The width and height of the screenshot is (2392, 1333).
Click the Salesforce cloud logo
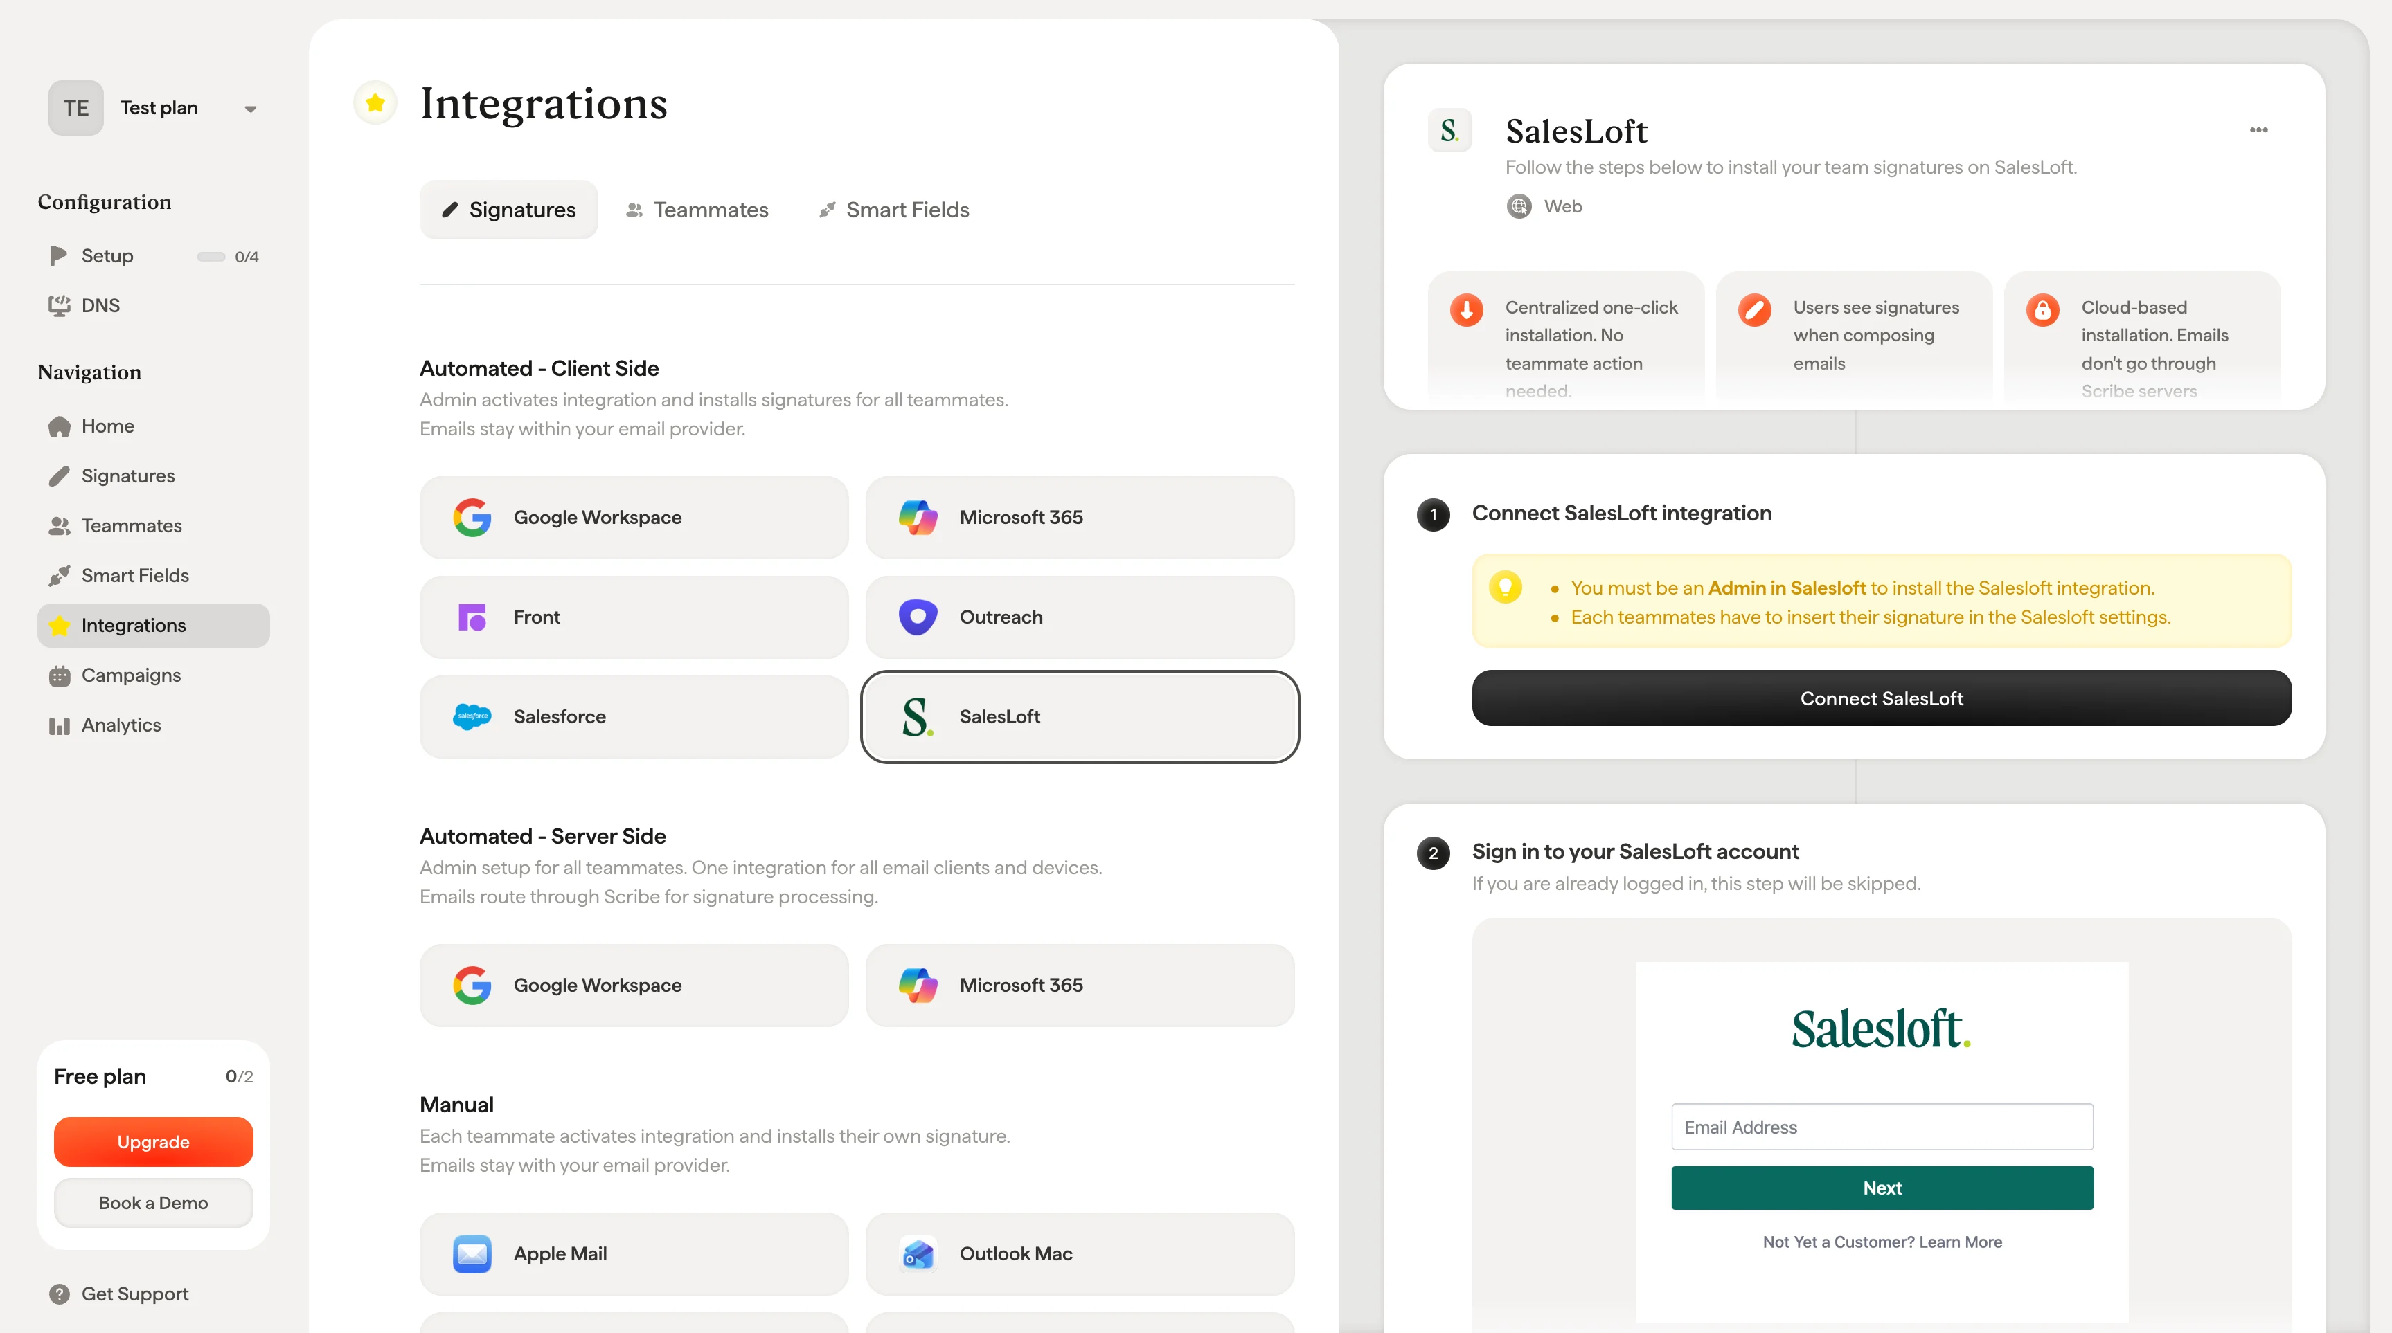(x=472, y=716)
